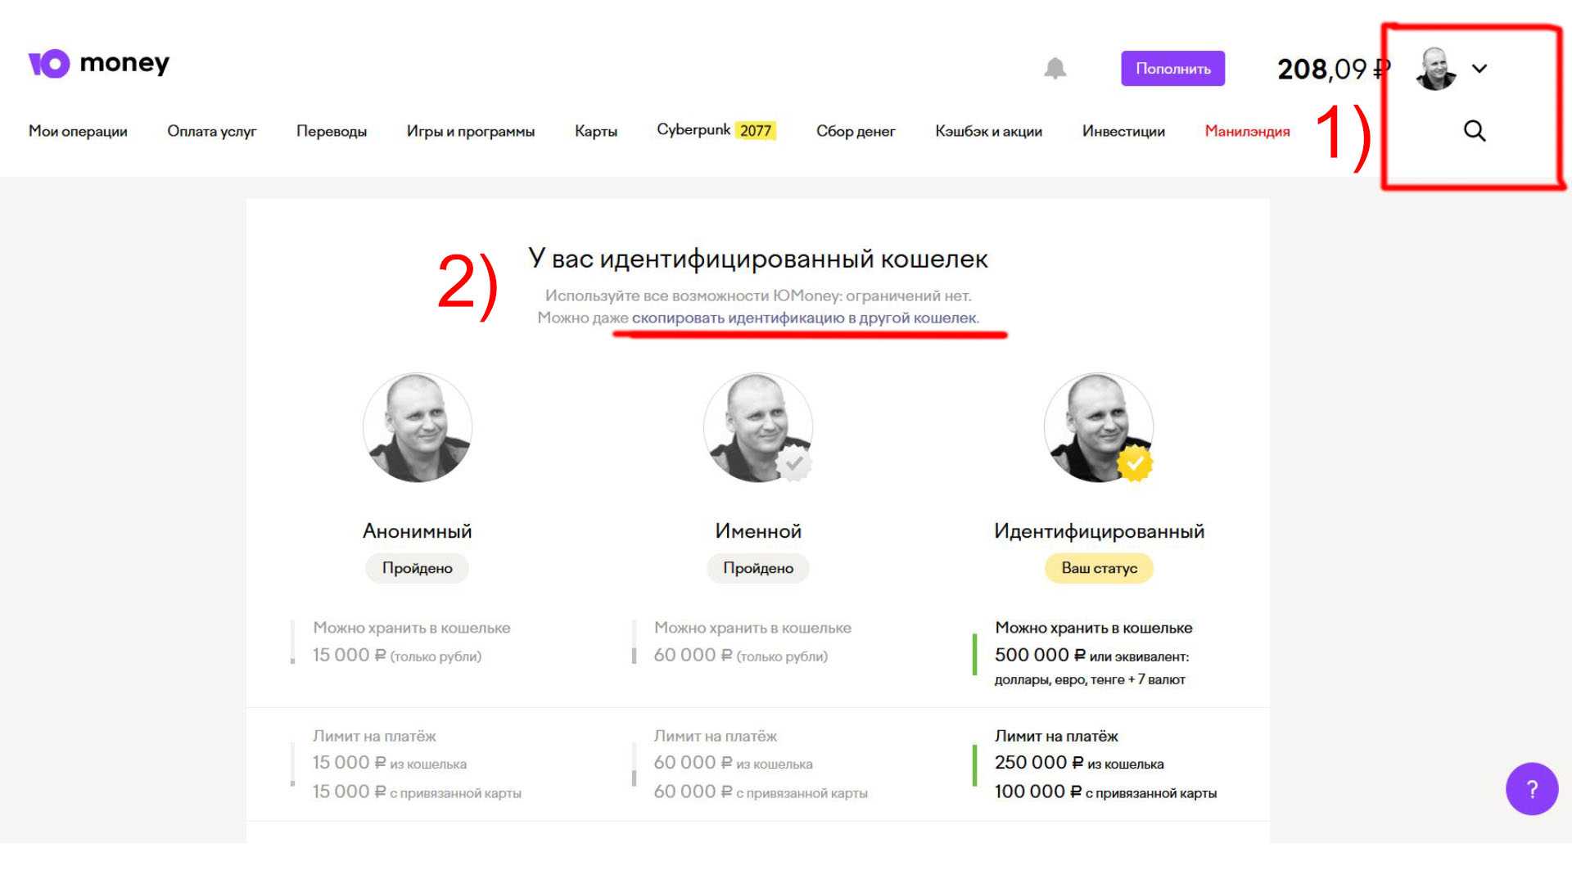Go to Оплата услуг section
Screen dimensions: 1572x884
pos(212,131)
